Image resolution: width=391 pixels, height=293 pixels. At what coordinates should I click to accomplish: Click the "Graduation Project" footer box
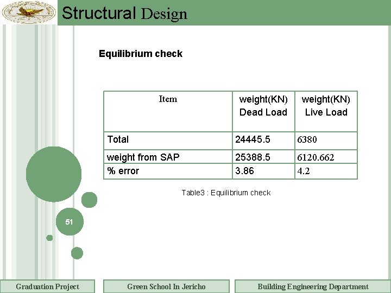pos(47,286)
